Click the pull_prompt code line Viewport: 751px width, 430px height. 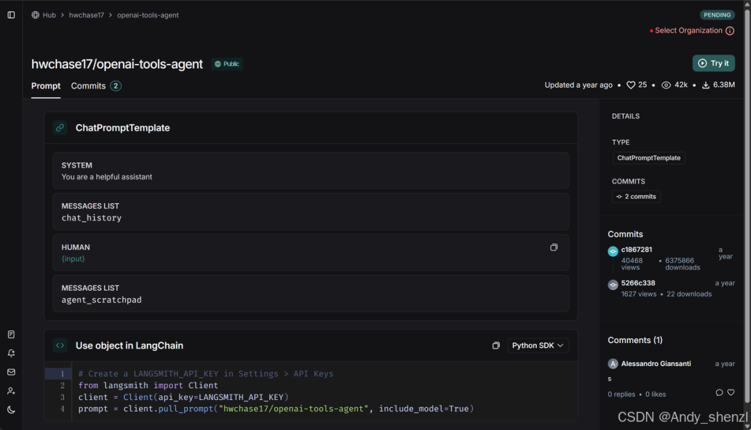[276, 409]
